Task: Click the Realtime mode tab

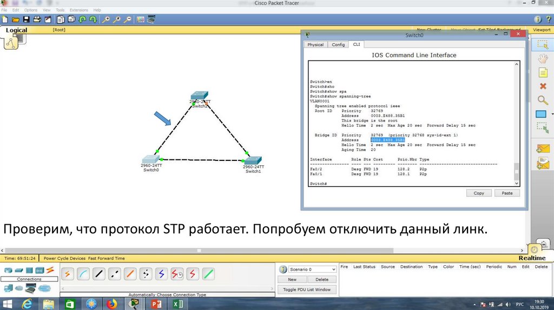Action: coord(532,258)
